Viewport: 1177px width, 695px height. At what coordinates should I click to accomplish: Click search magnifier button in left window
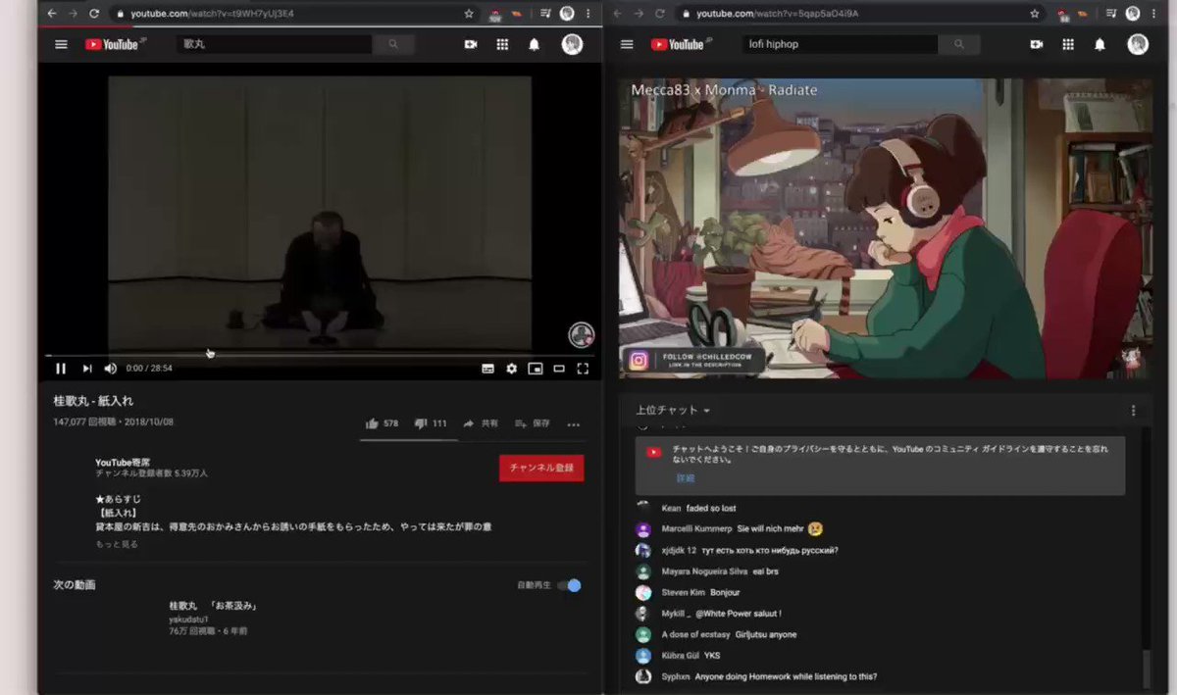pyautogui.click(x=393, y=44)
